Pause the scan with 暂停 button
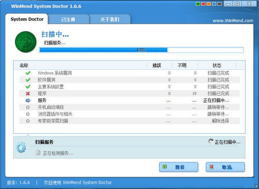 click(x=179, y=167)
